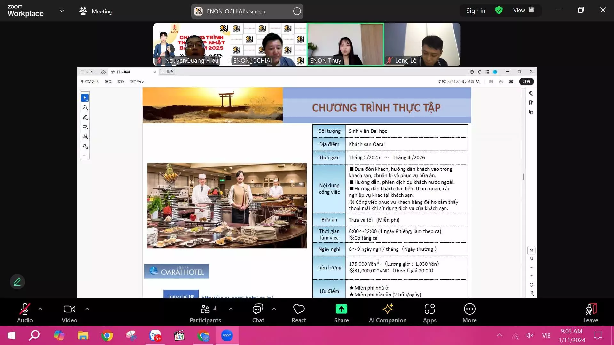Open the Meeting tab
The height and width of the screenshot is (345, 614).
tap(96, 11)
